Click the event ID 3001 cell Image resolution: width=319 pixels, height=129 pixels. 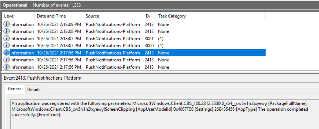click(149, 39)
